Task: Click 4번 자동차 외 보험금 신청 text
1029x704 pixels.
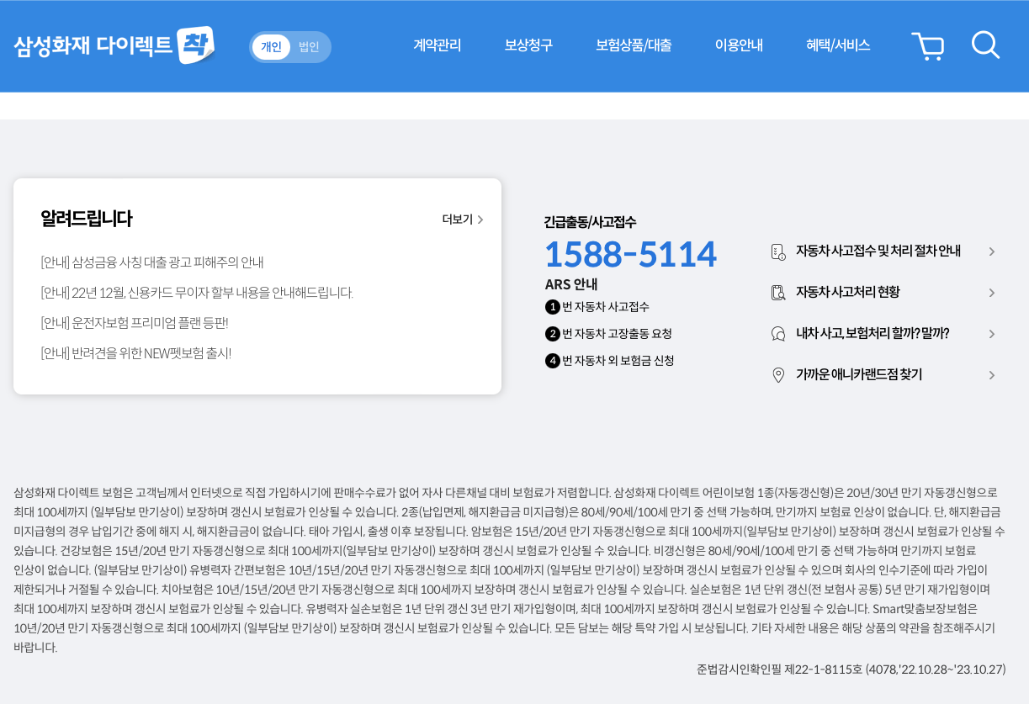Action: 610,361
